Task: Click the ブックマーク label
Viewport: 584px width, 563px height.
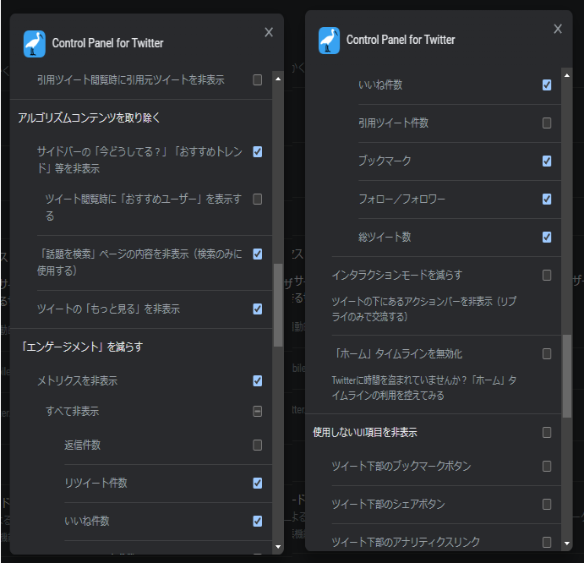Action: pyautogui.click(x=385, y=161)
